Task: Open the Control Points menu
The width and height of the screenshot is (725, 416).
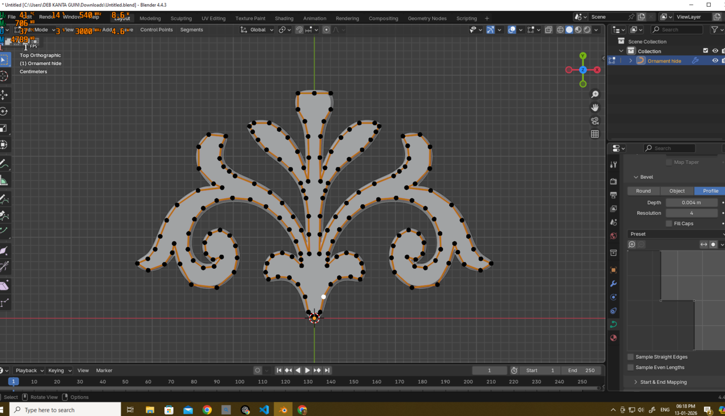Action: tap(156, 30)
